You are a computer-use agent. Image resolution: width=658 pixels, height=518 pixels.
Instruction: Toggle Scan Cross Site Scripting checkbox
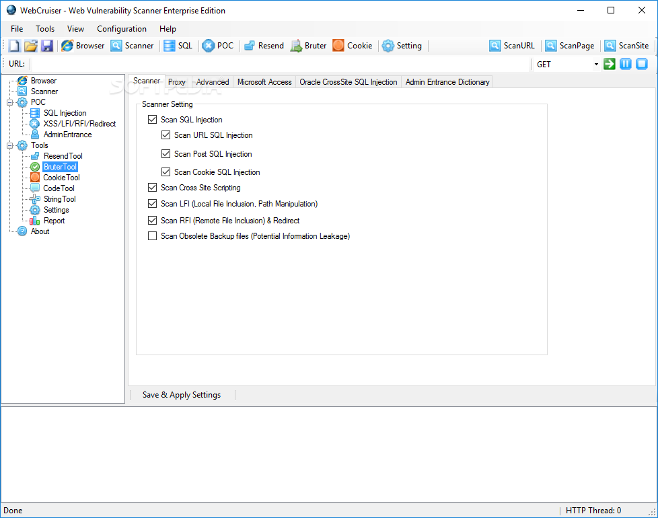[x=152, y=188]
